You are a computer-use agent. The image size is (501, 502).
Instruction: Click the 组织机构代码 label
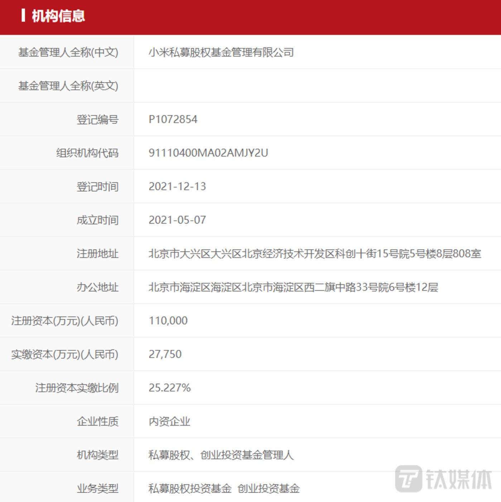(87, 153)
